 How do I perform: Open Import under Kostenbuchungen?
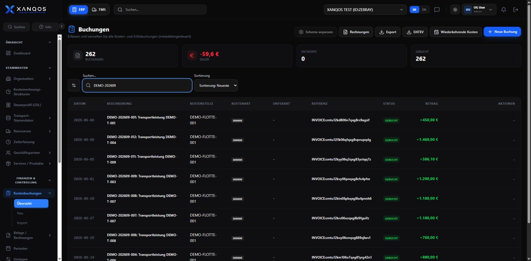pyautogui.click(x=22, y=223)
